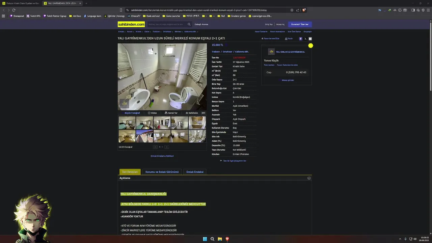Image resolution: width=432 pixels, height=243 pixels.
Task: Click the listing number 1267308209
Action: point(239,58)
